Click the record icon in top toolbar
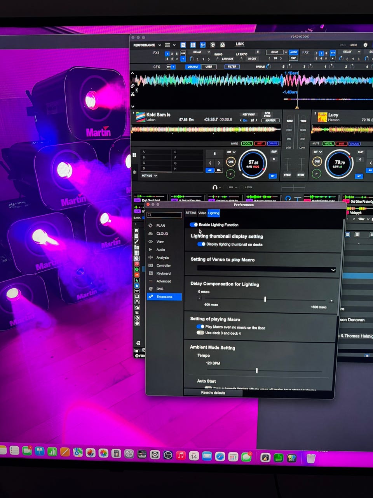This screenshot has width=373, height=498. 213,45
